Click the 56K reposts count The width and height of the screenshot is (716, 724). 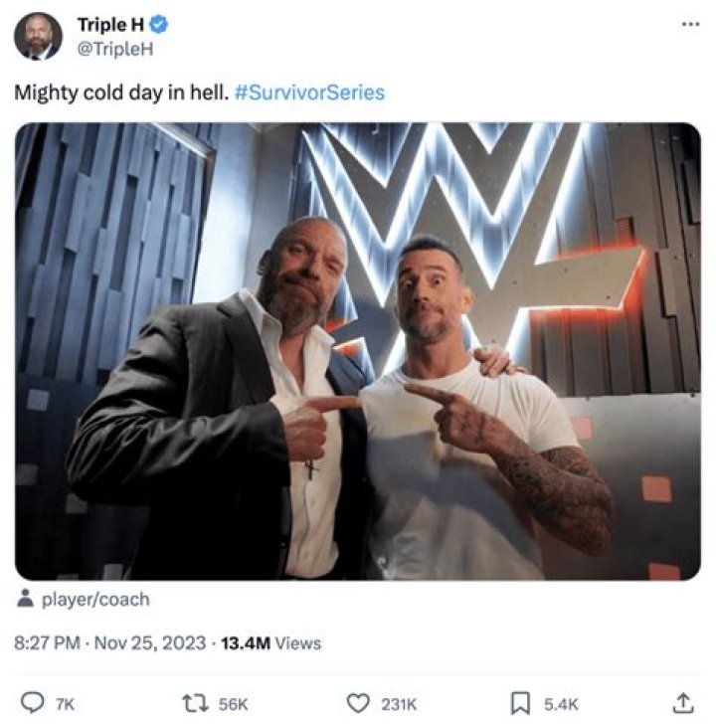pos(233,704)
